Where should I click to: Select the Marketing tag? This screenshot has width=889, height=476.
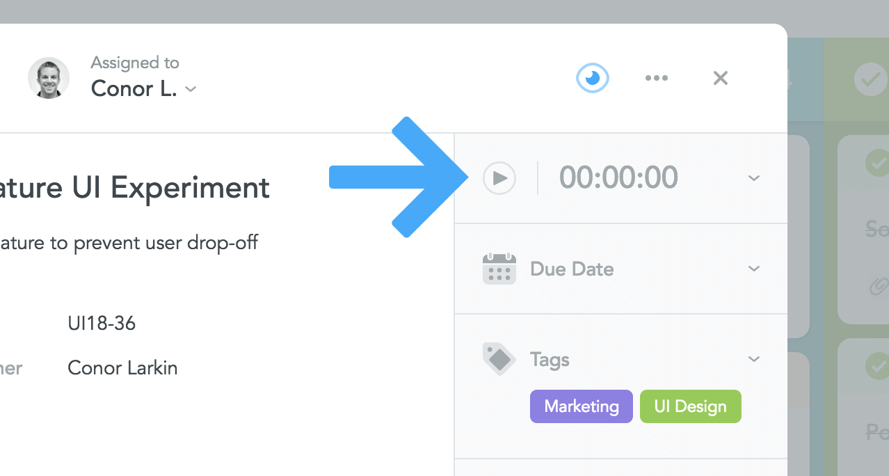coord(582,406)
